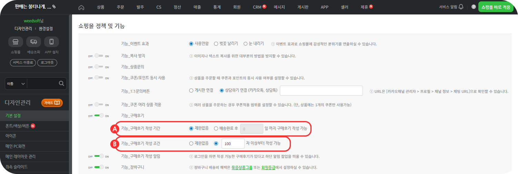Screen dimensions: 518x174
Task: Open 폰트/색상/버튼 sidebar item
Action: [x=34, y=126]
